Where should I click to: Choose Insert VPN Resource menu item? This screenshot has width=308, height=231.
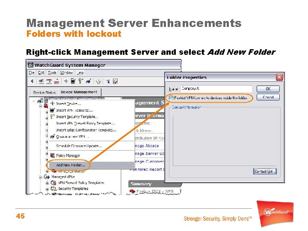click(x=92, y=110)
